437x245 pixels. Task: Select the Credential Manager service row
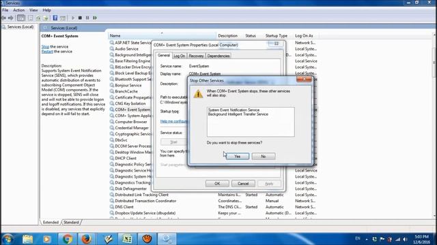(132, 128)
